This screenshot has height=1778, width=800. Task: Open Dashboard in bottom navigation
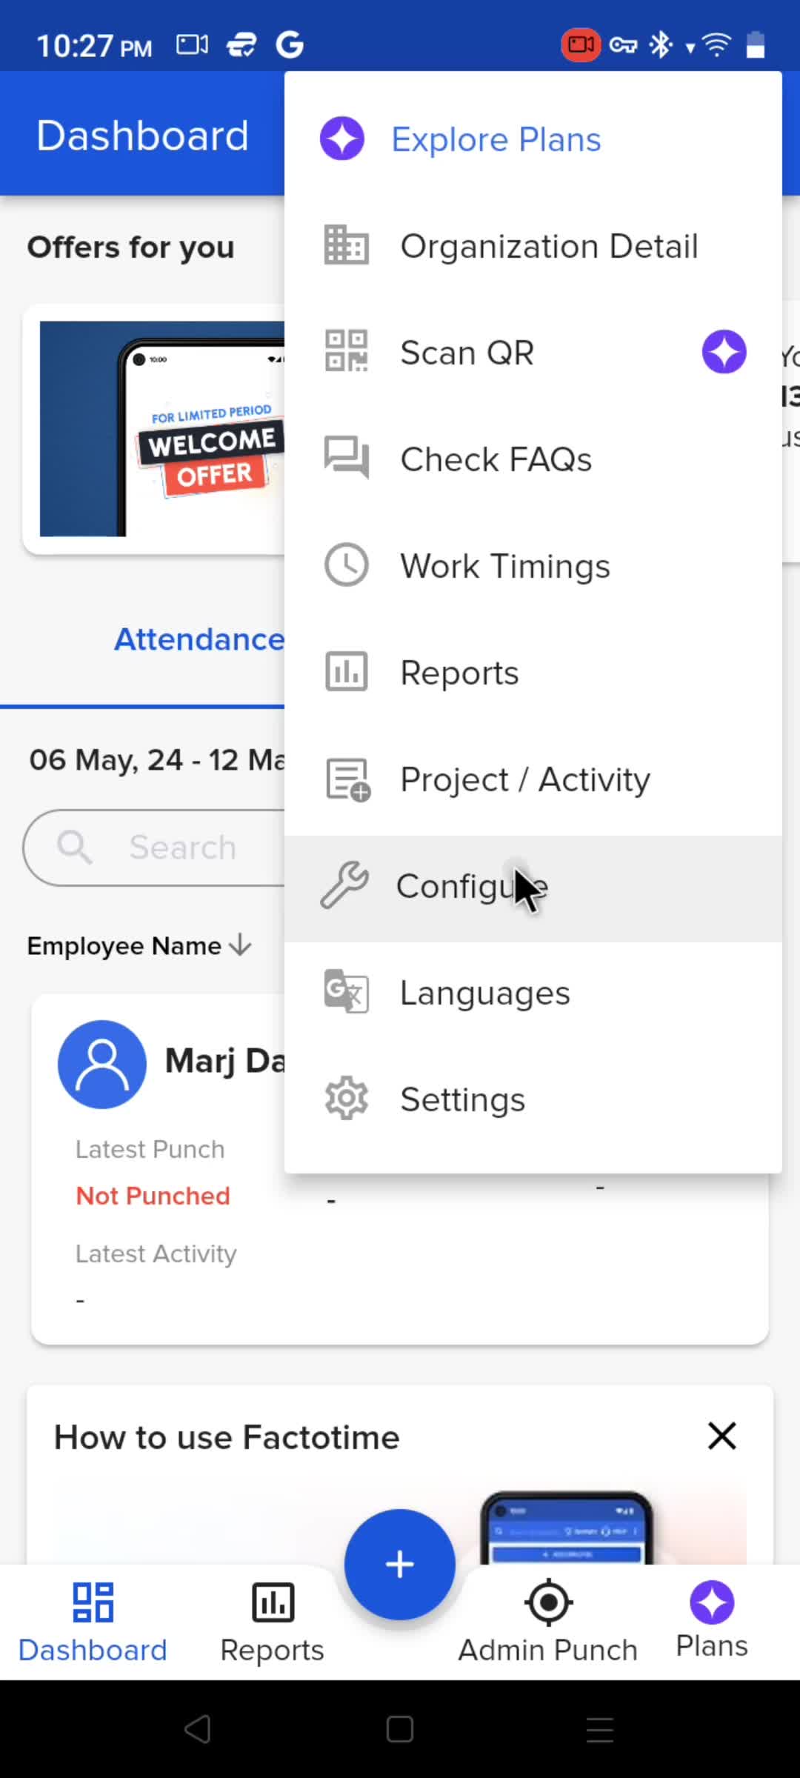pos(93,1622)
